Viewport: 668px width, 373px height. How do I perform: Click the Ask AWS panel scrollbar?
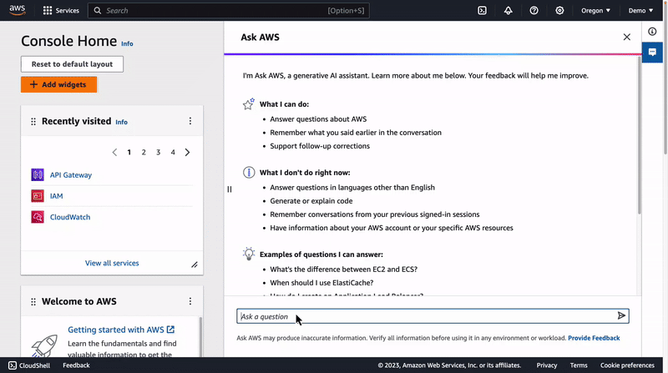tap(639, 135)
